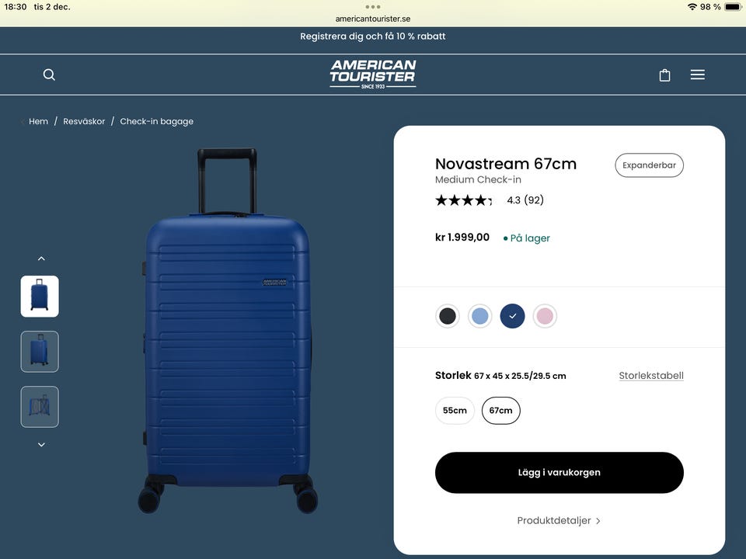Click Lägg i varukorgen button

[x=559, y=473]
